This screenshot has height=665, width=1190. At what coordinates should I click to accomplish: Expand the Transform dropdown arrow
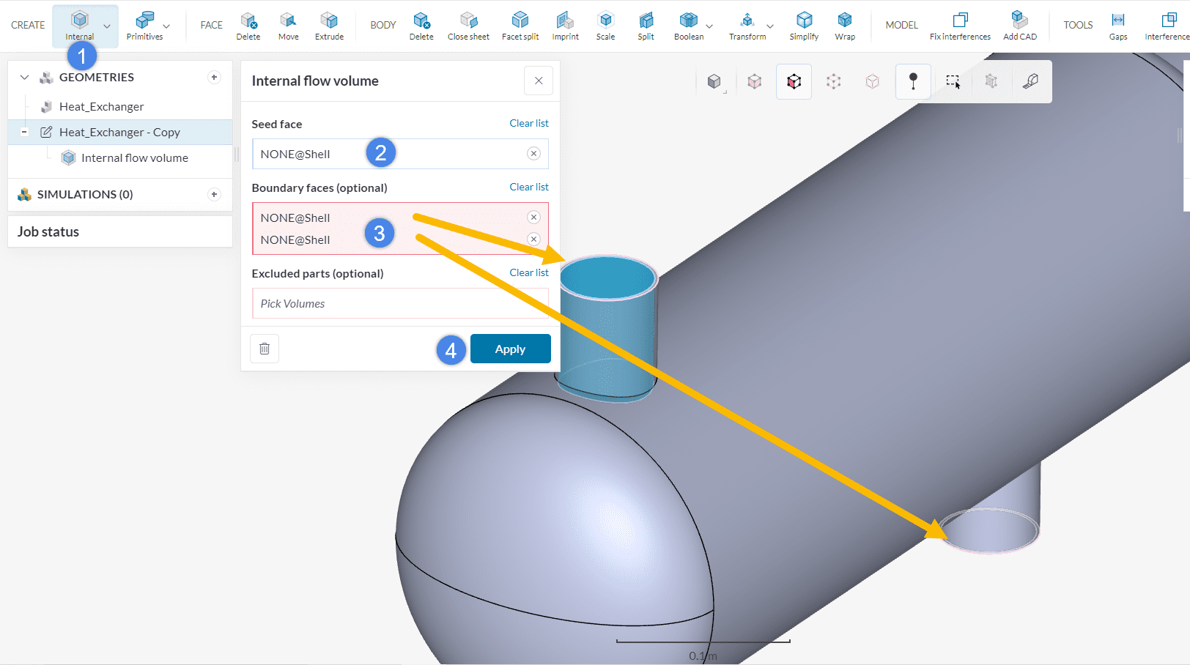click(770, 26)
